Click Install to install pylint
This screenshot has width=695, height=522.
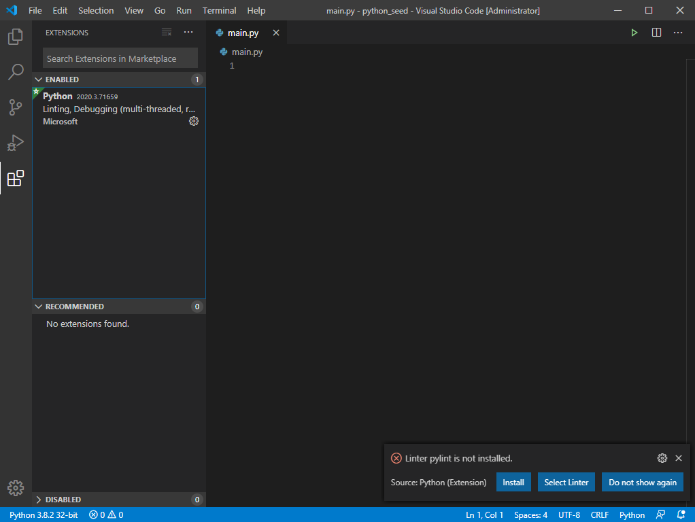[x=513, y=482]
